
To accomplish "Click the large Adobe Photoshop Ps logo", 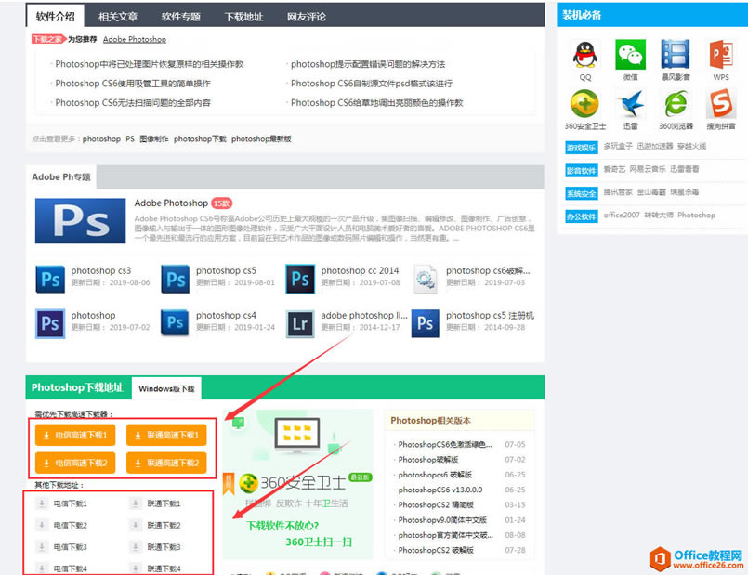I will [x=80, y=221].
